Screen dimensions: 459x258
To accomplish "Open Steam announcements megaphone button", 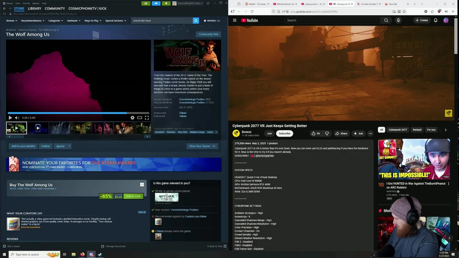I will click(x=156, y=3).
